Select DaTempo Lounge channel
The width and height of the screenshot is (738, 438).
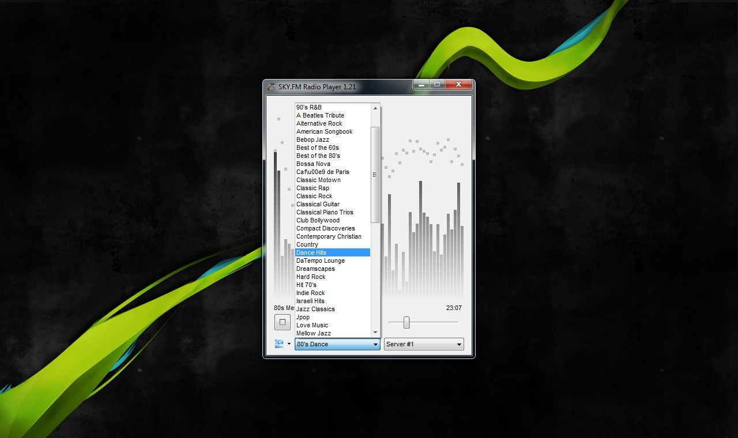tap(332, 260)
